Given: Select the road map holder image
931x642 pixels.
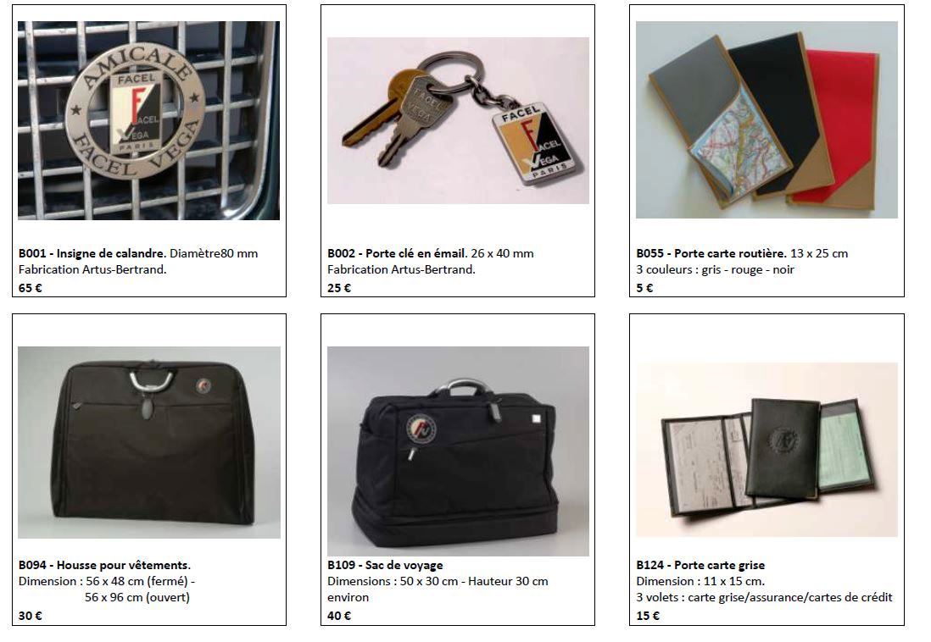Looking at the screenshot, I should click(767, 120).
